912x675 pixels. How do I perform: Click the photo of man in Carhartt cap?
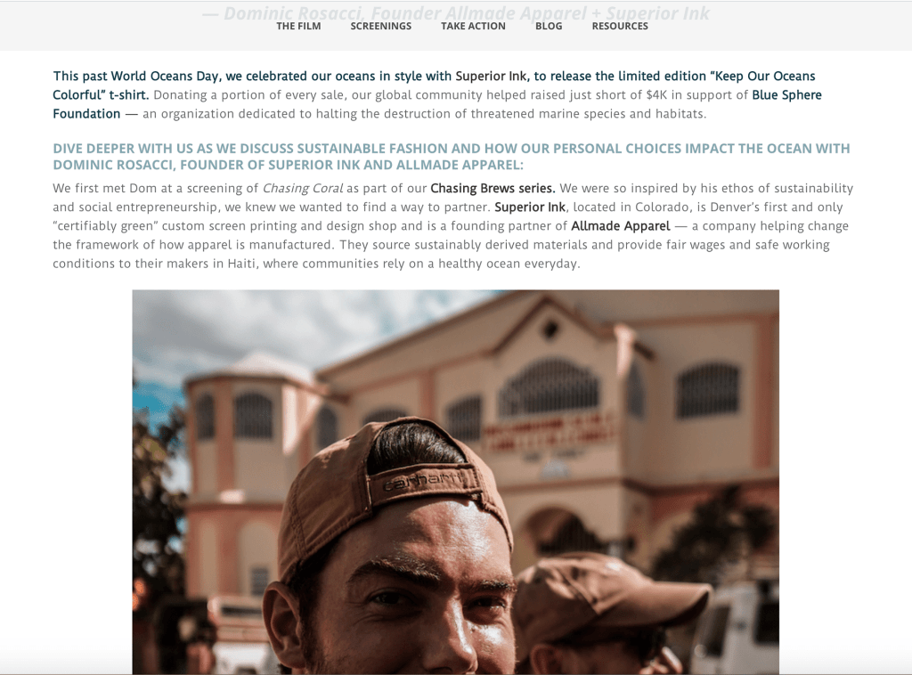(455, 482)
